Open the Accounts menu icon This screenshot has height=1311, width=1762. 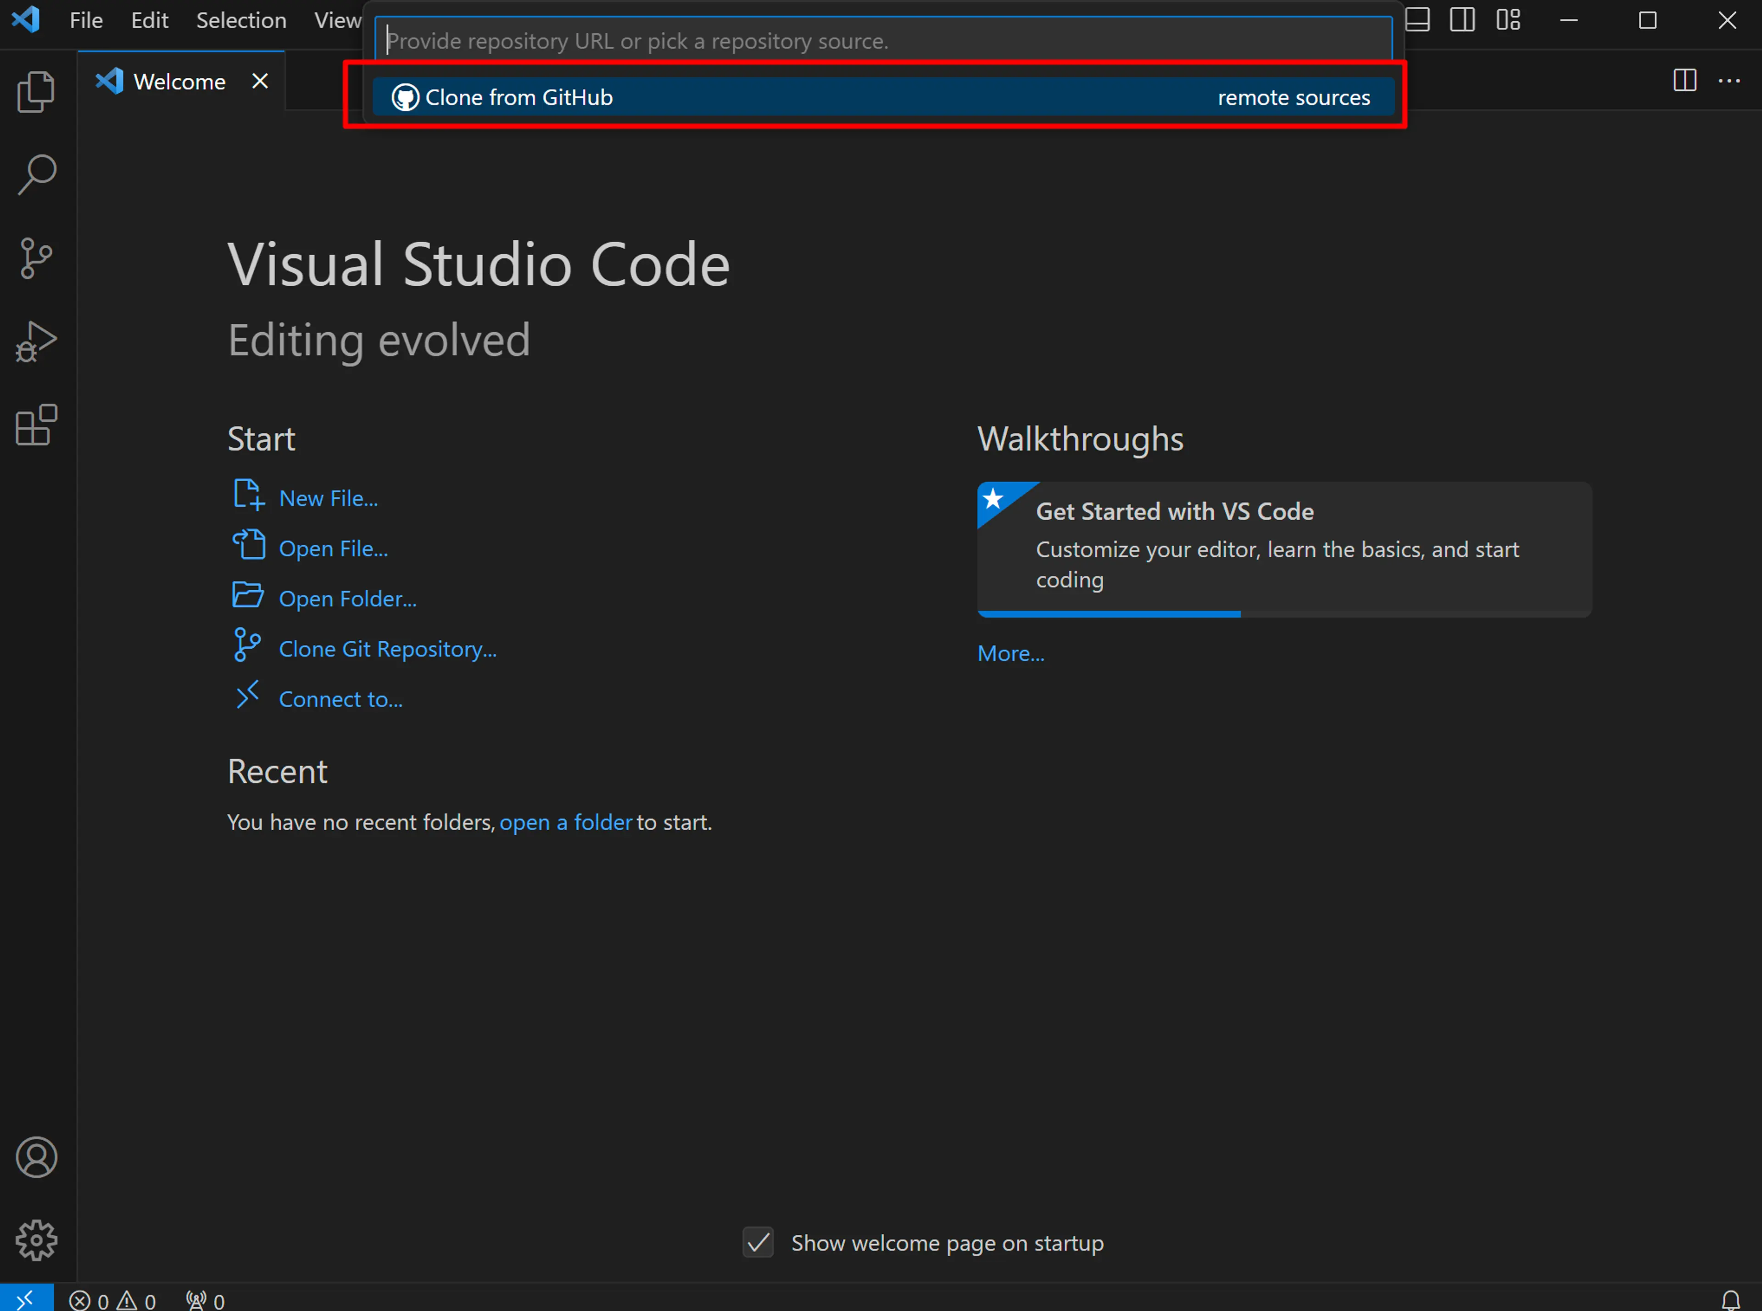pos(37,1157)
